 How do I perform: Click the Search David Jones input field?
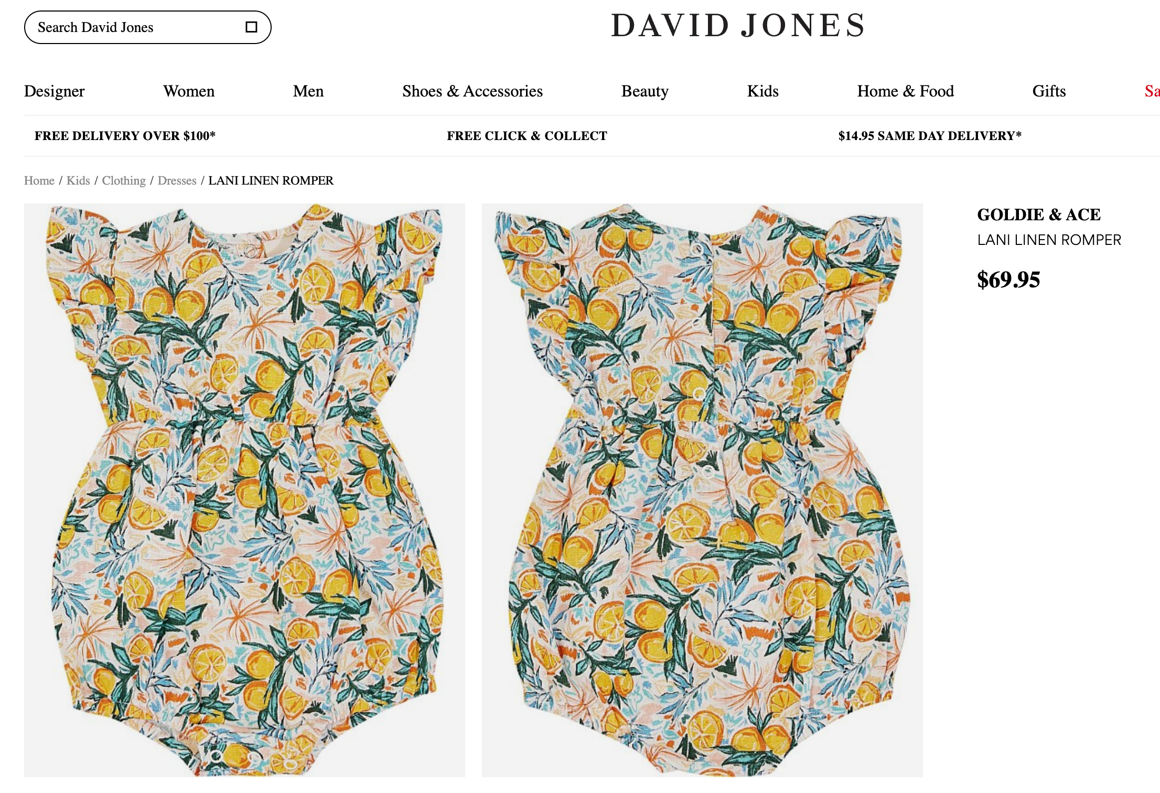pos(147,27)
